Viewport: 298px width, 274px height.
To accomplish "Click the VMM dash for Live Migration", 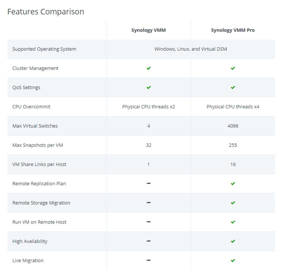I will tap(148, 260).
